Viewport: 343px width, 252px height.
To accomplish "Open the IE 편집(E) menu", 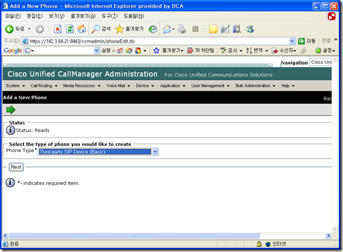I will [x=35, y=16].
